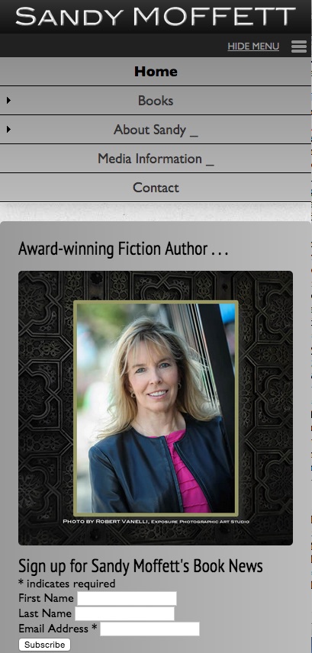Open the Home menu item
Screen dimensions: 312x653
[156, 71]
